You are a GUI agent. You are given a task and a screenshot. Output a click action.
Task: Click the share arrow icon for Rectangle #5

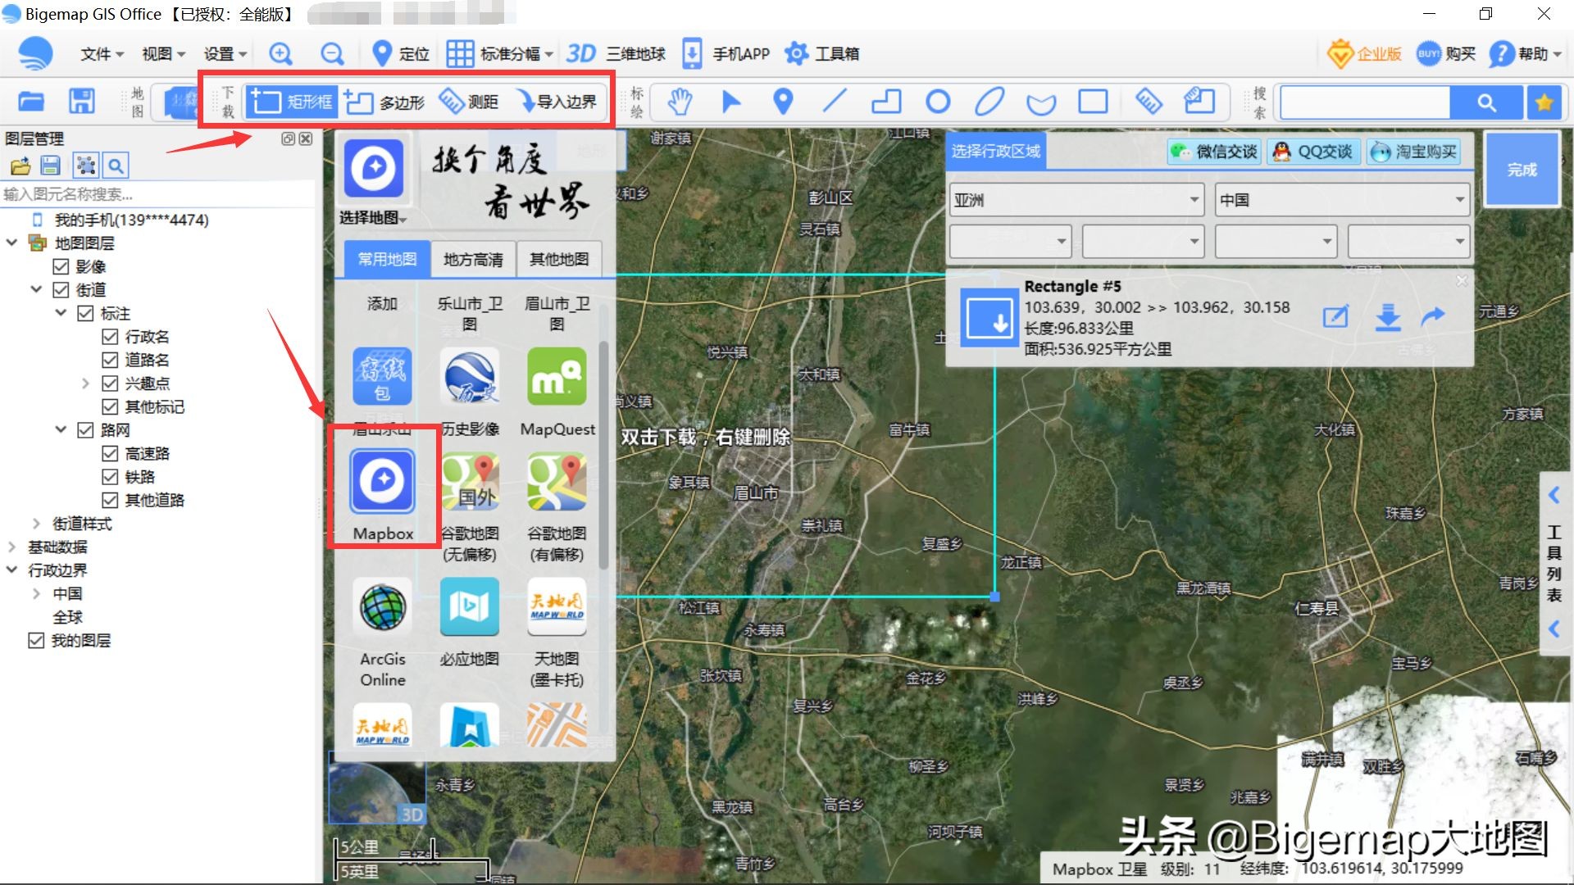coord(1433,316)
